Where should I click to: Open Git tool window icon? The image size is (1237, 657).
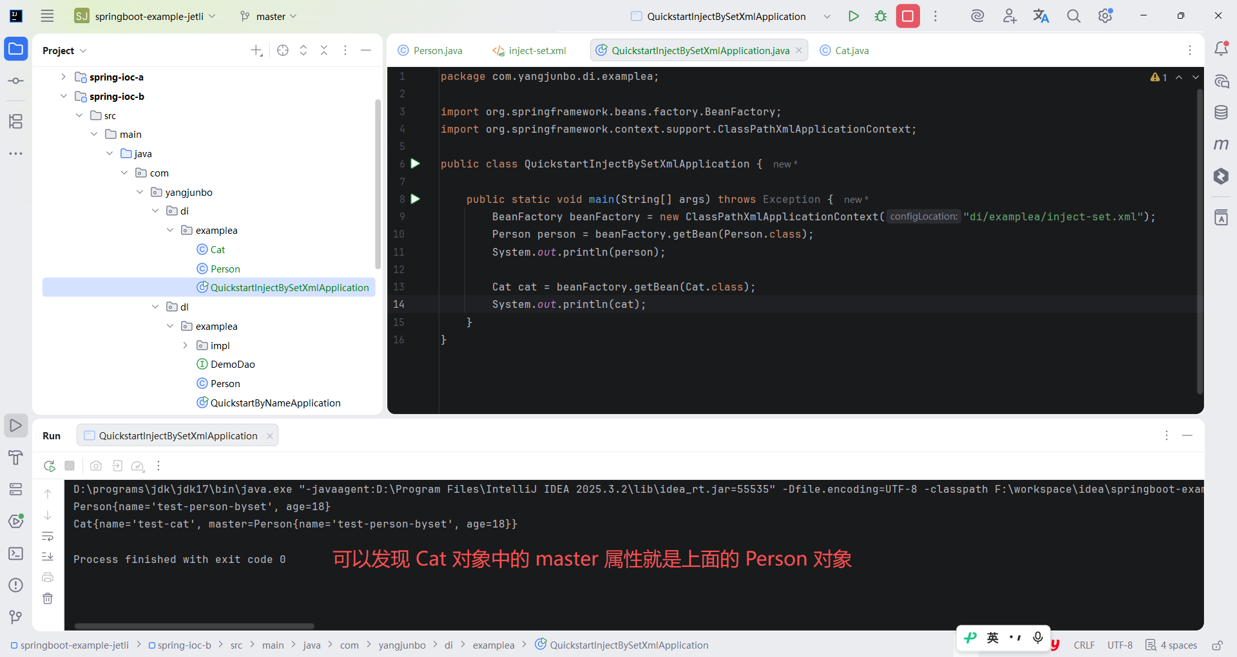click(16, 617)
